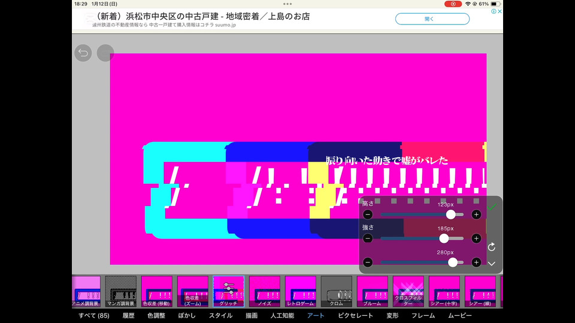Screen dimensions: 575x323
Task: Switch to the アート category
Action: point(316,316)
